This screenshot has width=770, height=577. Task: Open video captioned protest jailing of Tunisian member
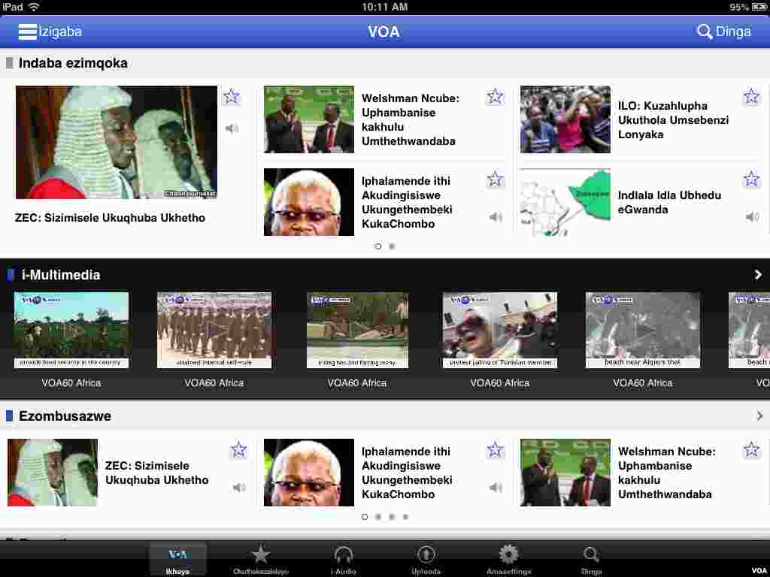click(x=500, y=330)
